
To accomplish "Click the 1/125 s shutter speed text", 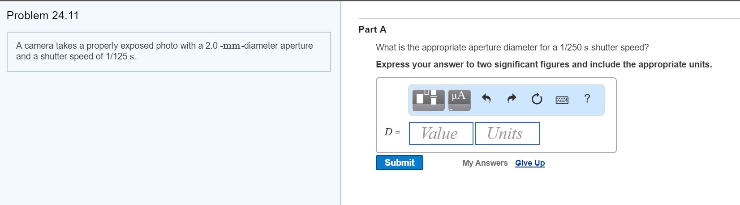I will tap(120, 56).
